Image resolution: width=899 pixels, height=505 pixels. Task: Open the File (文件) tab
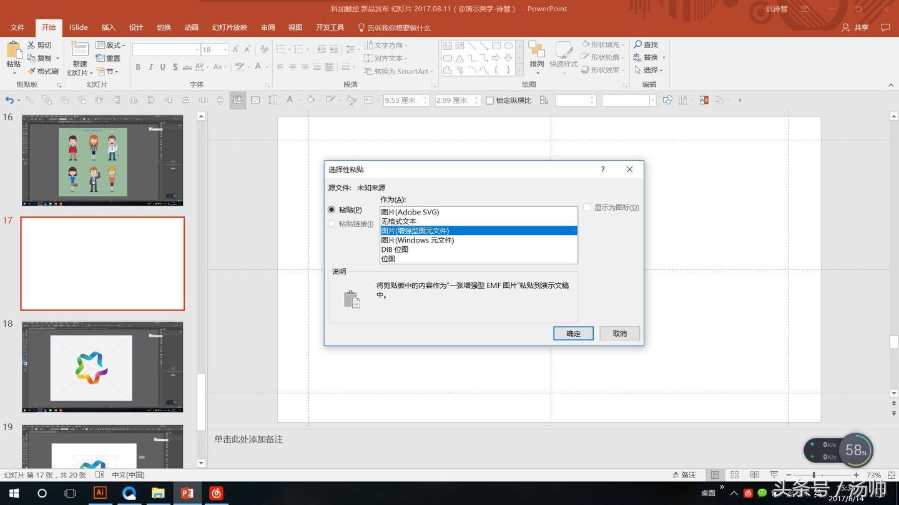tap(17, 27)
